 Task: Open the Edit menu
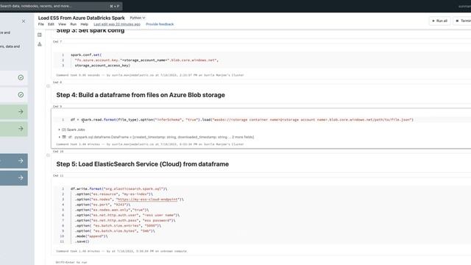click(x=51, y=24)
